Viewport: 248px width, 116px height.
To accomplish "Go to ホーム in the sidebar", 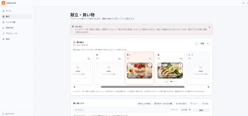I will pos(16,11).
